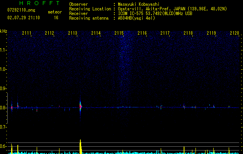243x154 pixels.
Task: Click the Receiver label
Action: click(78, 13)
